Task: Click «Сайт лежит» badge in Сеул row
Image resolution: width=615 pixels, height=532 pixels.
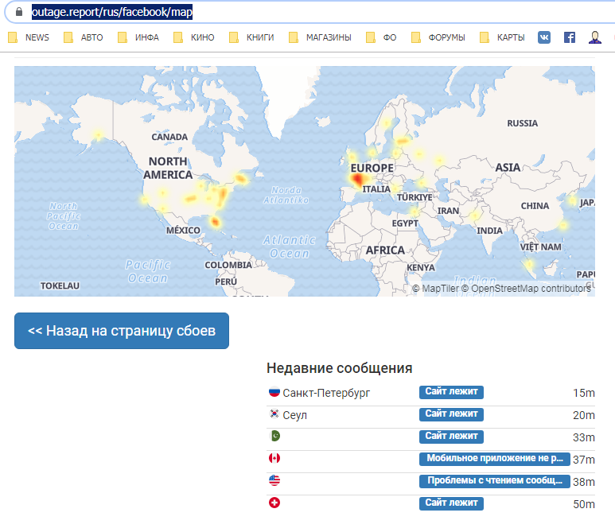Action: 451,414
